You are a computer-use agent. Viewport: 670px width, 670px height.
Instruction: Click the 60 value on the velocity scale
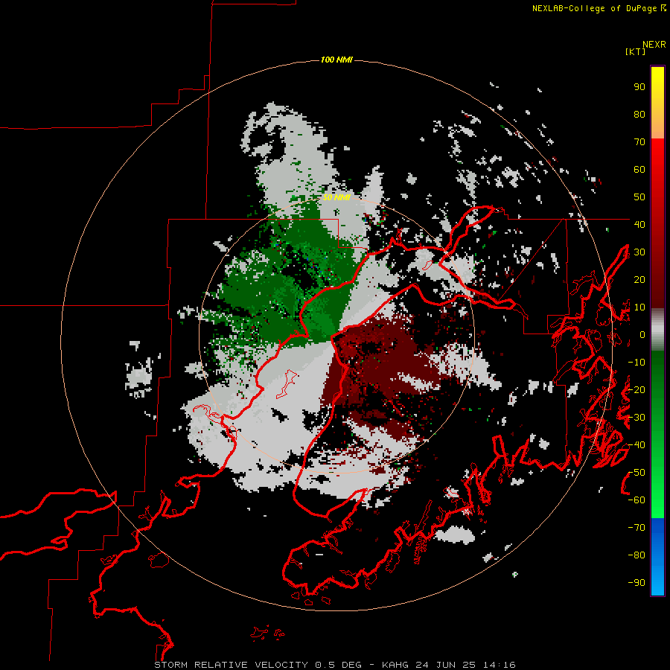(639, 170)
